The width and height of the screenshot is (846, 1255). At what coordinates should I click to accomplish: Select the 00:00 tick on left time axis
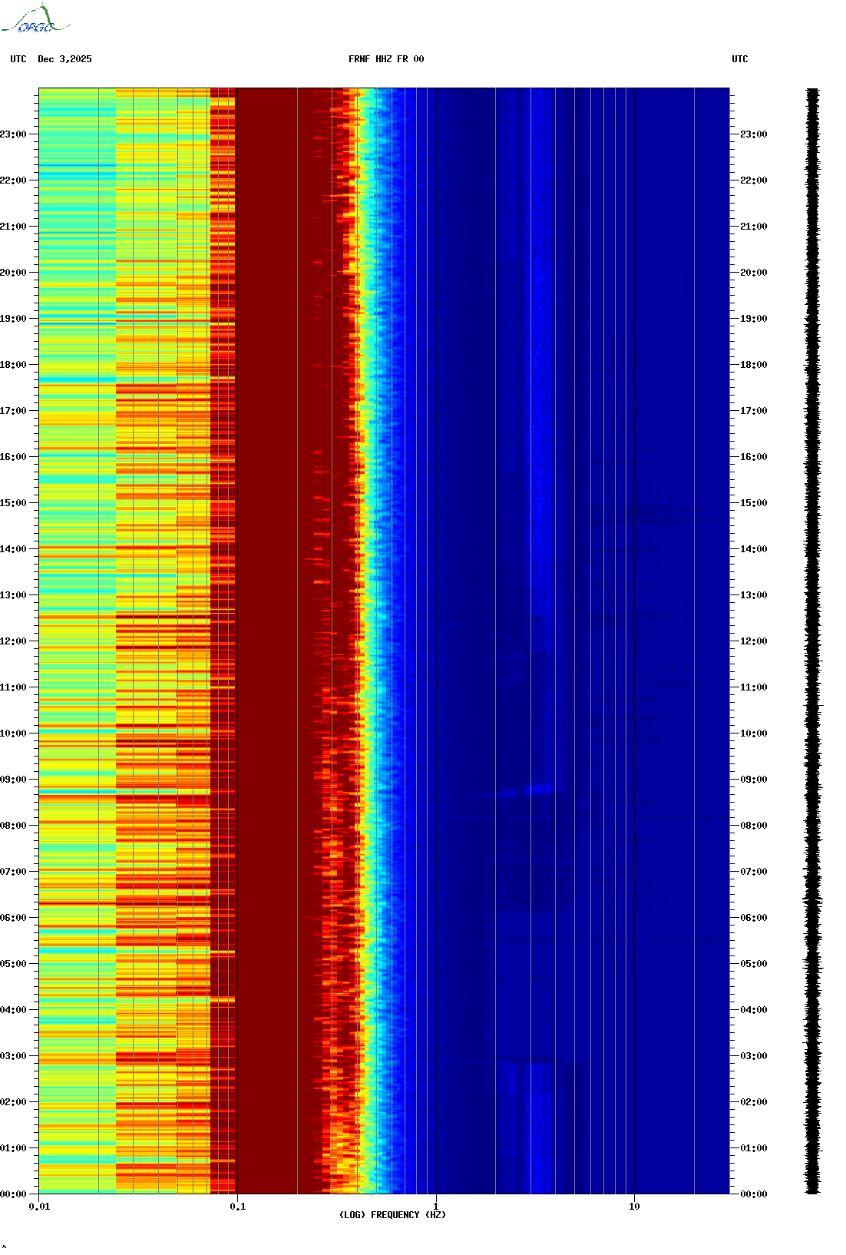(14, 1194)
